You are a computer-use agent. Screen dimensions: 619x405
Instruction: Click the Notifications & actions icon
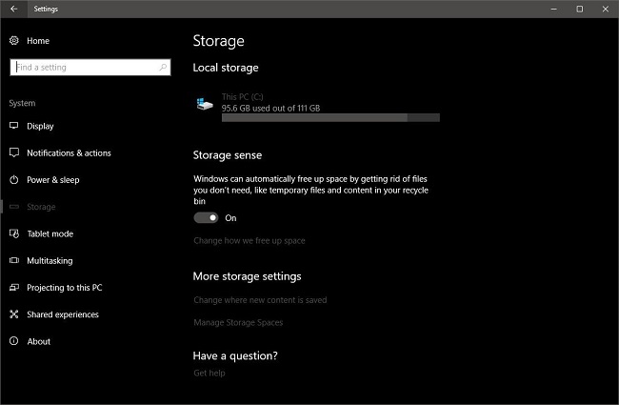click(x=14, y=152)
